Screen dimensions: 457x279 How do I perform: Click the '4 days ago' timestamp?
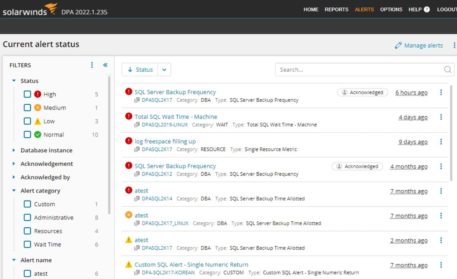(x=413, y=117)
